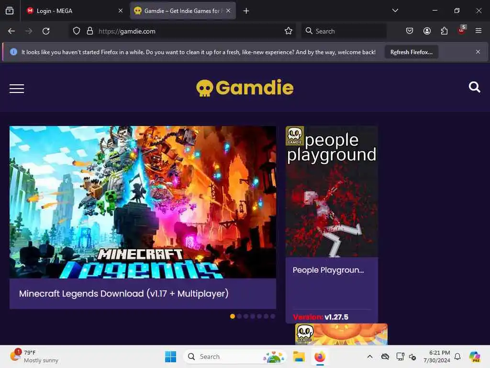This screenshot has height=368, width=490.
Task: Click the Version: v1.27.5 text
Action: point(321,317)
